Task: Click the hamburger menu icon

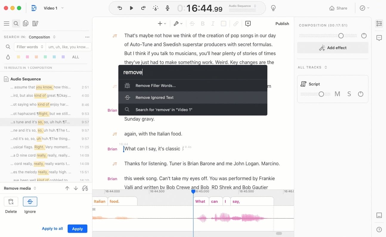Action: 7,24
